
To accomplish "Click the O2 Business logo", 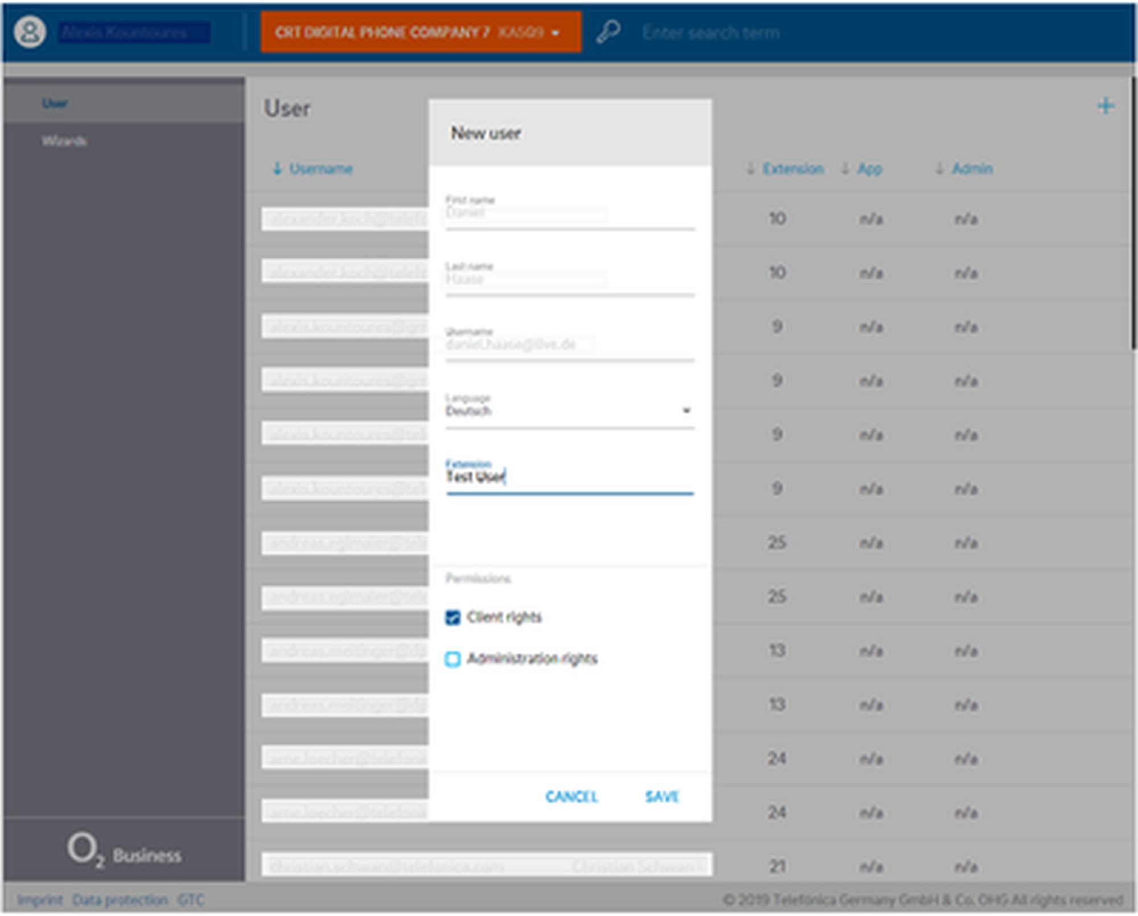I will [x=124, y=851].
